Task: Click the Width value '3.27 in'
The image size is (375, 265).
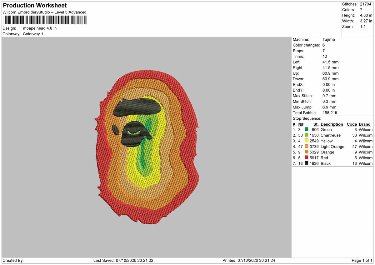Action: click(x=366, y=21)
